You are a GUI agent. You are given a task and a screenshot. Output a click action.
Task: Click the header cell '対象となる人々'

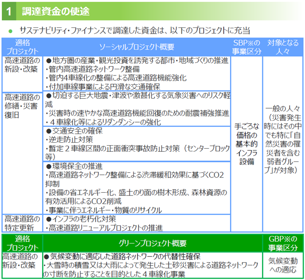tap(283, 47)
